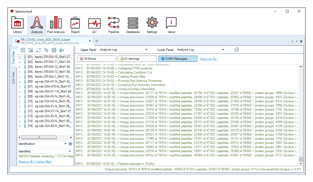Open the Analysis perspective
The width and height of the screenshot is (313, 182).
click(37, 25)
